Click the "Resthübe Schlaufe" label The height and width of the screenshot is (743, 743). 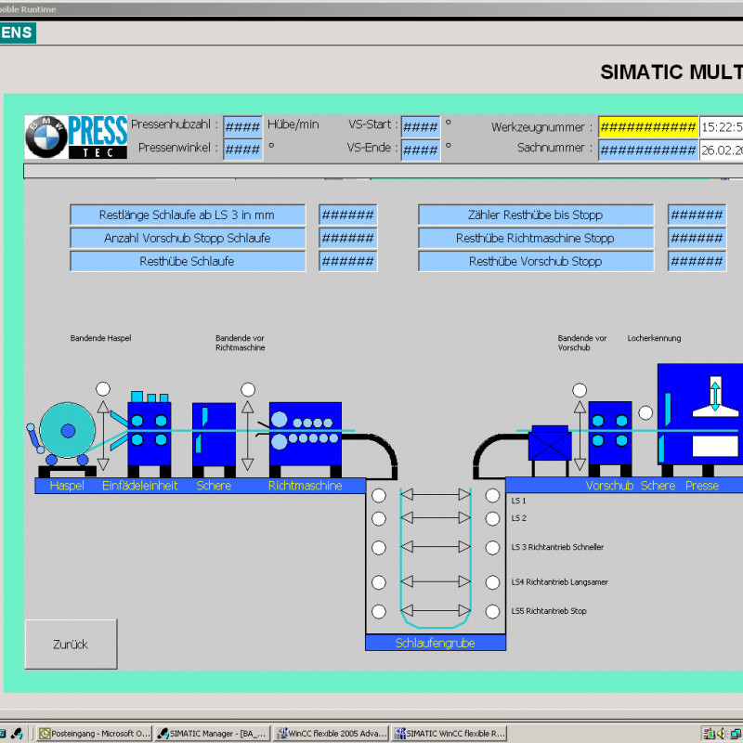(x=188, y=261)
